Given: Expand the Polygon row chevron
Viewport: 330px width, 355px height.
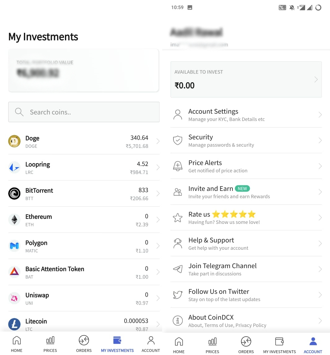Looking at the screenshot, I should (x=158, y=246).
